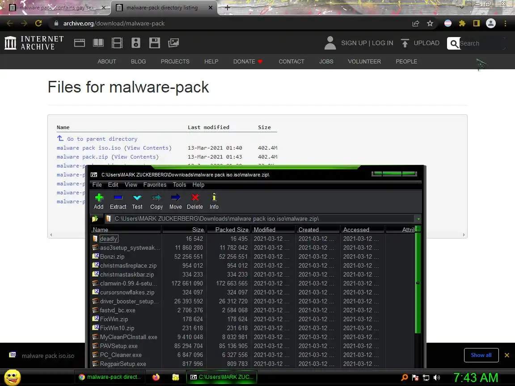Click the 7-Zip address path field
Viewport: 515px width, 386px height.
259,218
